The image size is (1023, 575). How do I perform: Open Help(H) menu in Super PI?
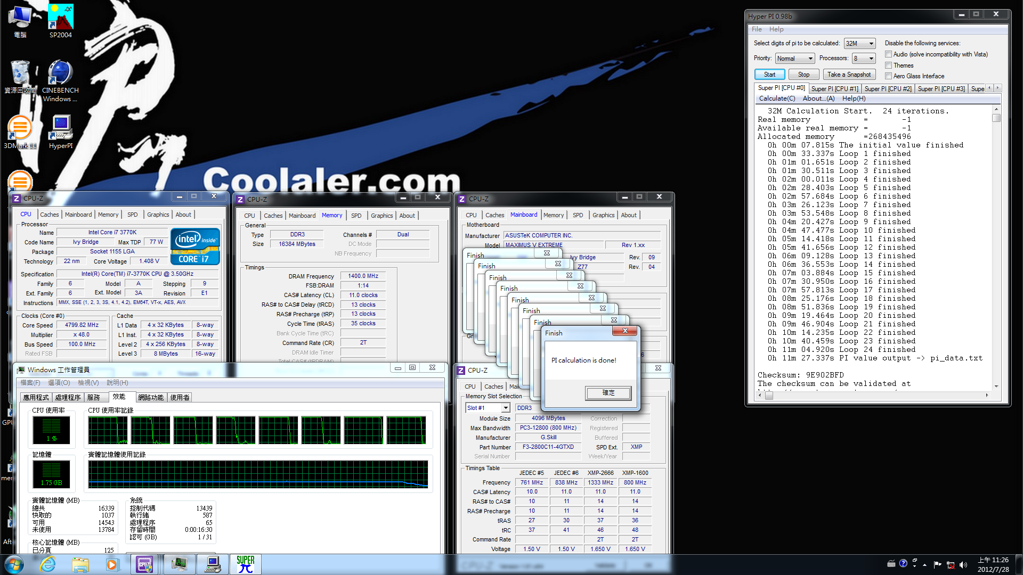tap(854, 98)
